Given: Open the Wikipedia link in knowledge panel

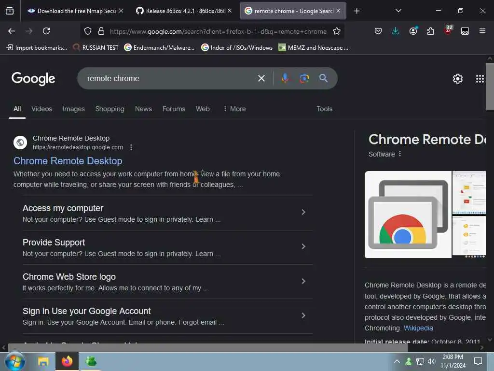Looking at the screenshot, I should click(418, 328).
